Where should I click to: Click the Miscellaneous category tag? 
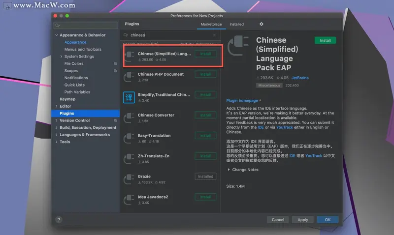(x=269, y=86)
